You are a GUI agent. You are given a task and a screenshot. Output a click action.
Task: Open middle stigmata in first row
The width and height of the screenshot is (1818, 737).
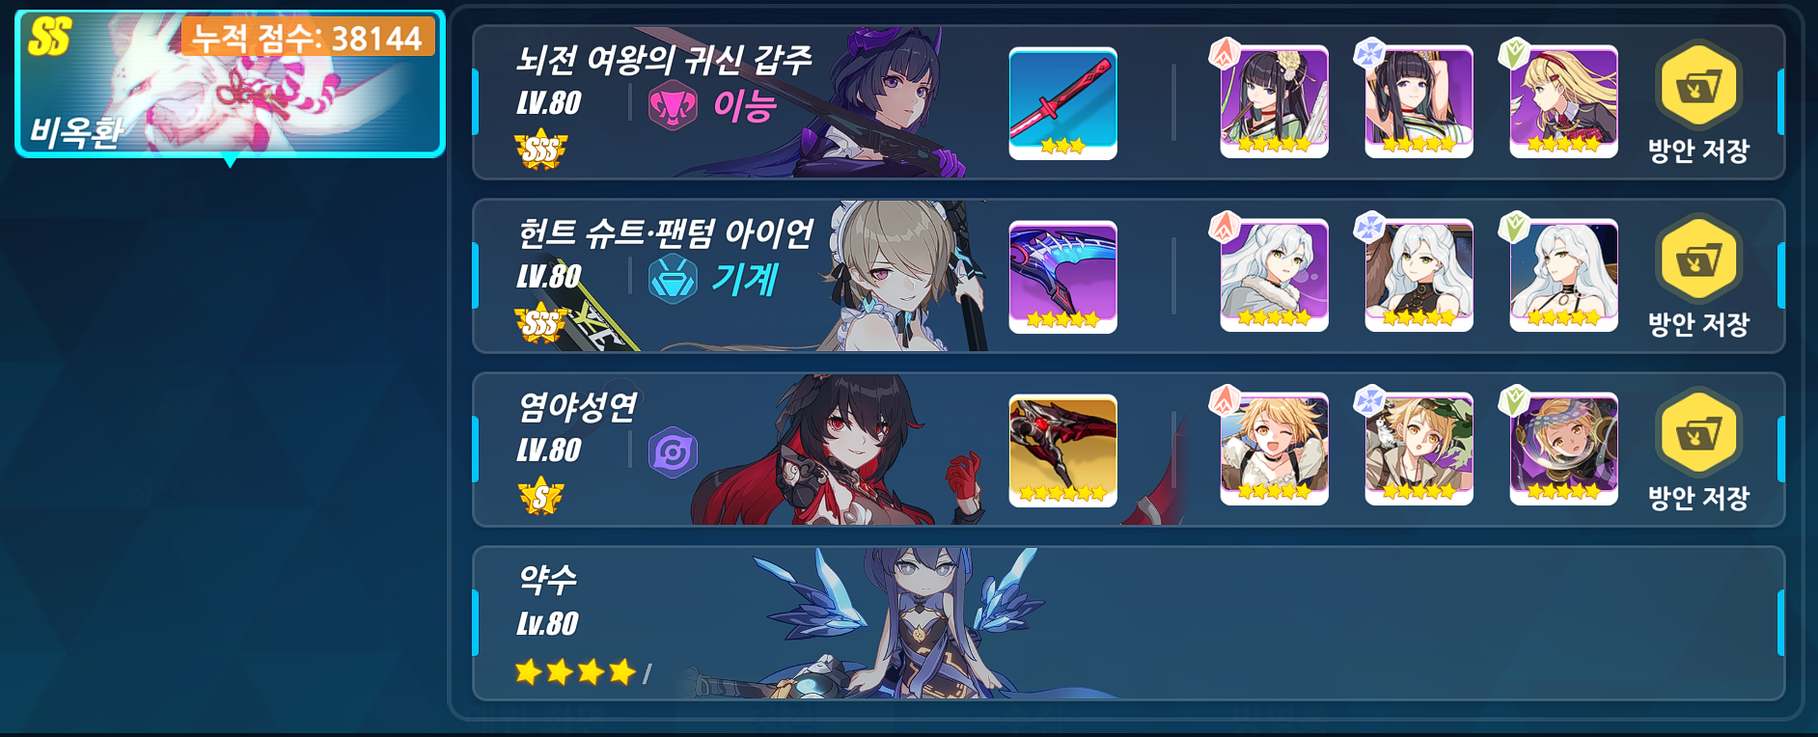pos(1419,101)
